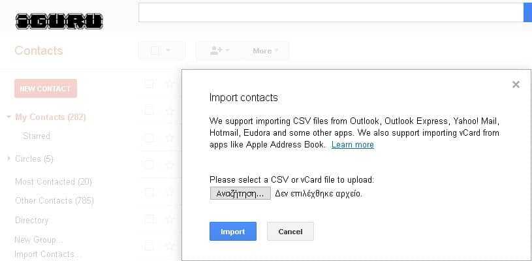Open the More dropdown menu

click(265, 51)
